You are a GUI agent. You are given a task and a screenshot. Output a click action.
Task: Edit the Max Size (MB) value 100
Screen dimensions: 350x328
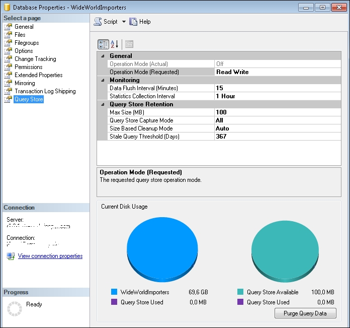[x=278, y=112]
